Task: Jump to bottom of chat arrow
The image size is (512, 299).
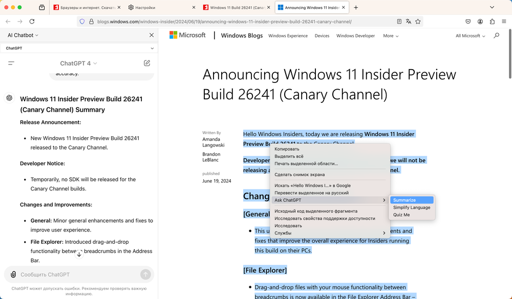Action: point(79,254)
